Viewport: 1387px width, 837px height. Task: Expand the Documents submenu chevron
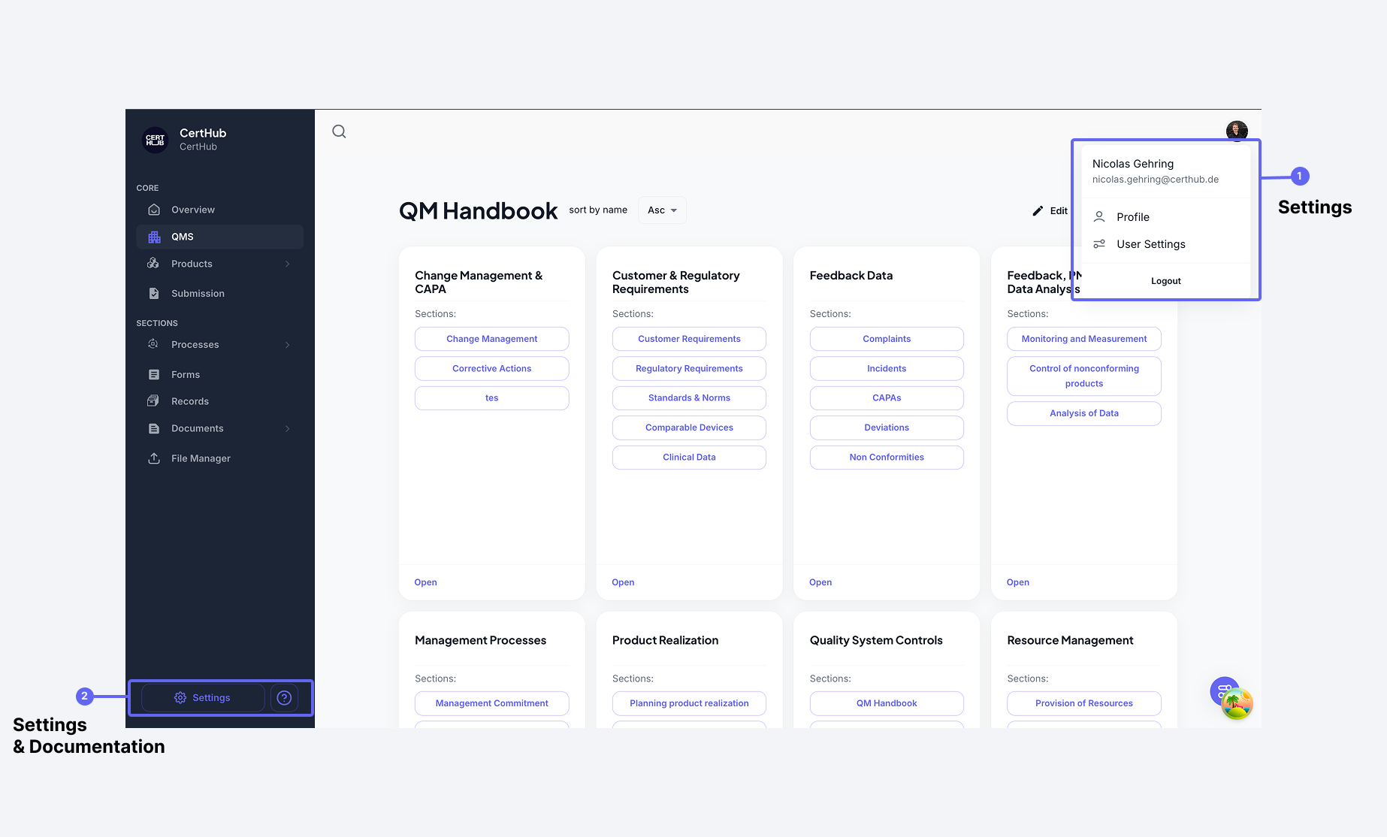click(x=287, y=428)
